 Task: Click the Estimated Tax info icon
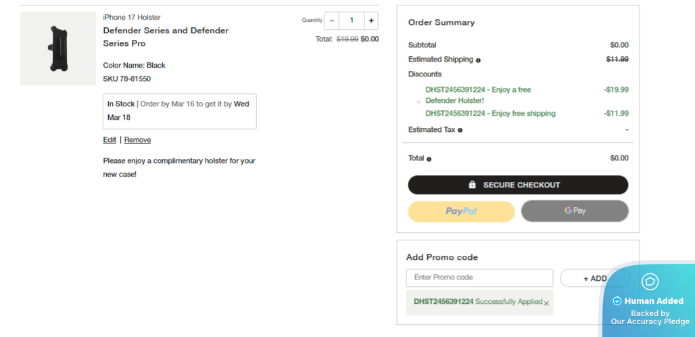coord(460,130)
